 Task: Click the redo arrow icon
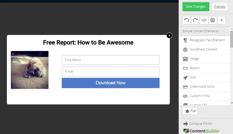click(195, 20)
